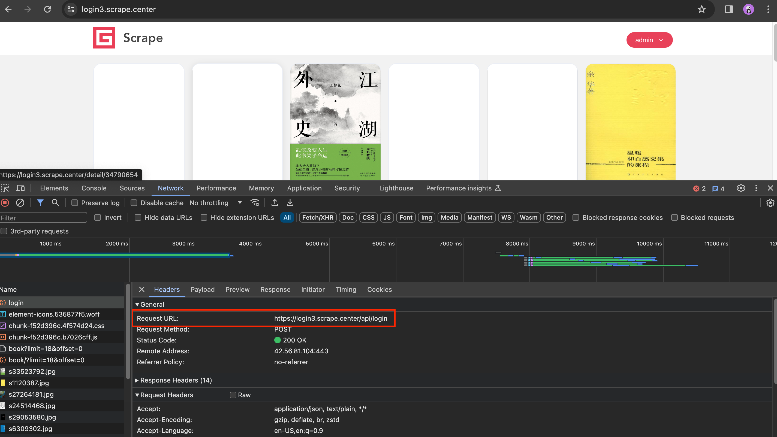Screen dimensions: 777x437
Task: Enable Disable cache checkbox
Action: tap(134, 203)
